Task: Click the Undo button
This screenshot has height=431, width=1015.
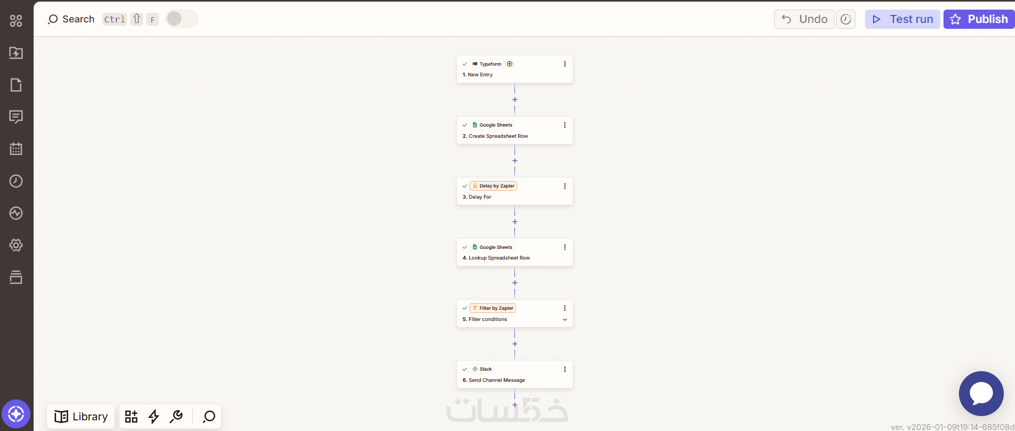Action: pyautogui.click(x=804, y=19)
